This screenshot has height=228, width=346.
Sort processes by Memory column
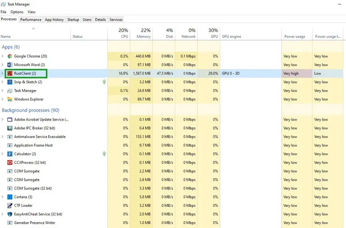pos(141,33)
